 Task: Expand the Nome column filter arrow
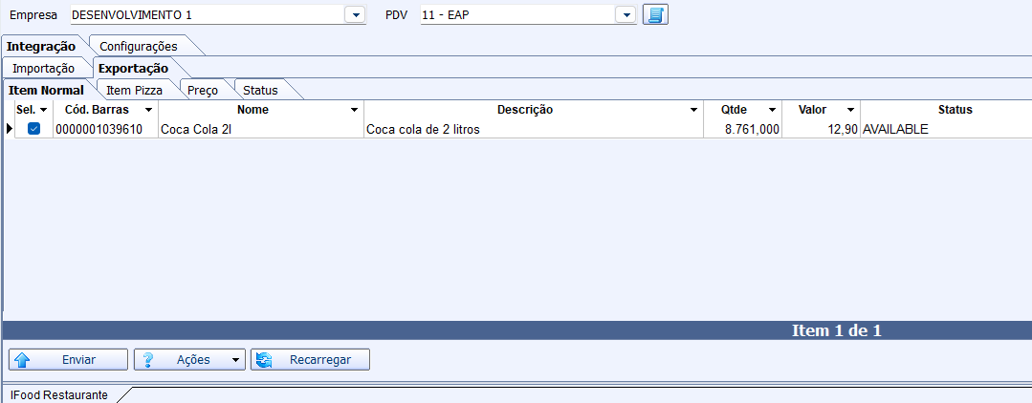(x=354, y=110)
